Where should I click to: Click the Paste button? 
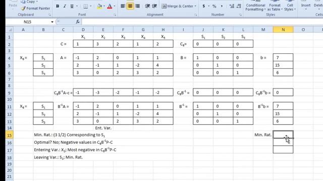click(13, 6)
